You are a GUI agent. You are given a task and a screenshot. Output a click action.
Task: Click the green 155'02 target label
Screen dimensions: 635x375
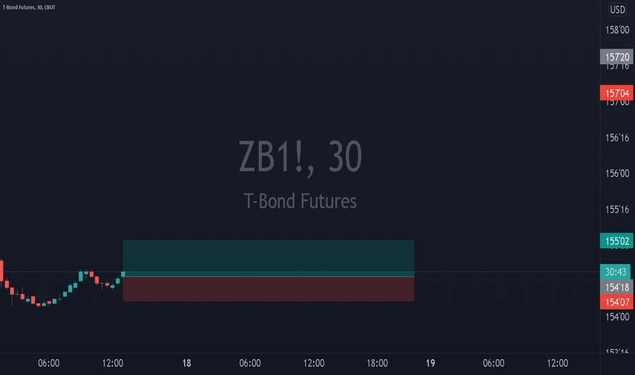[617, 241]
